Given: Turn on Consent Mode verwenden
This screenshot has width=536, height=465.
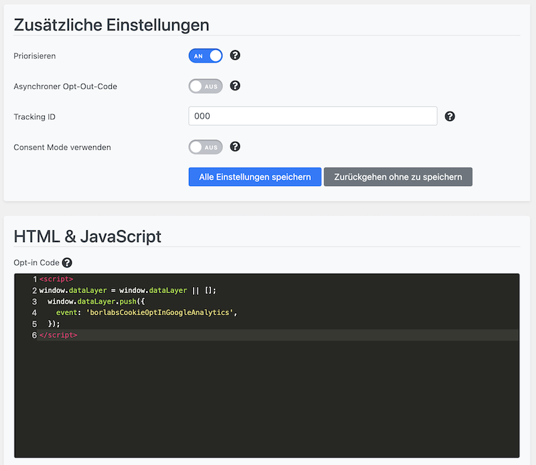Looking at the screenshot, I should 205,147.
